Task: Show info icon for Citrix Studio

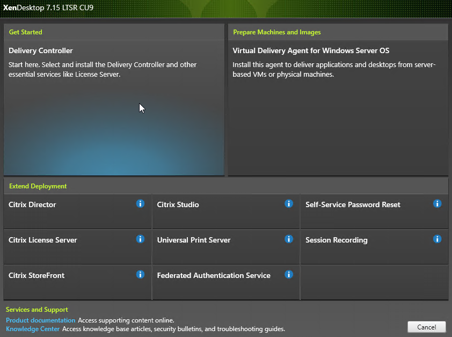Action: [x=289, y=203]
